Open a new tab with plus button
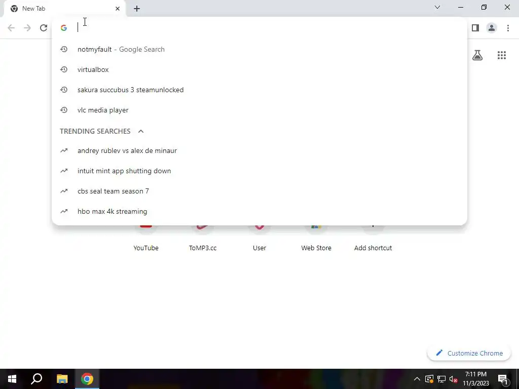 (x=137, y=9)
